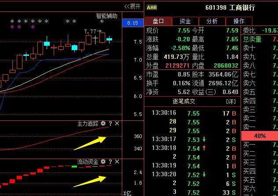This screenshot has width=278, height=196.
Task: Click the 现价 value 7.55
Action: coord(184,30)
